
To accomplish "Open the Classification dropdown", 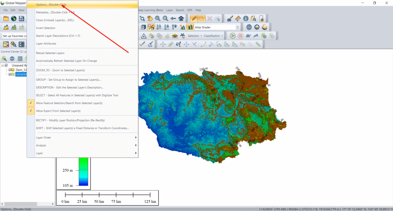I will point(213,36).
